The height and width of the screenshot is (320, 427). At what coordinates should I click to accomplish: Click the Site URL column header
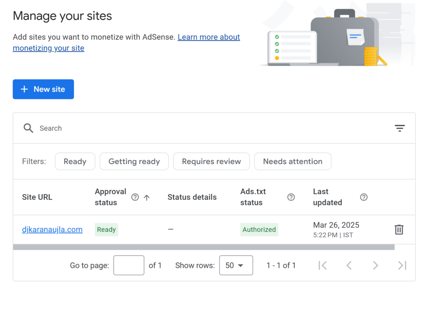point(37,197)
